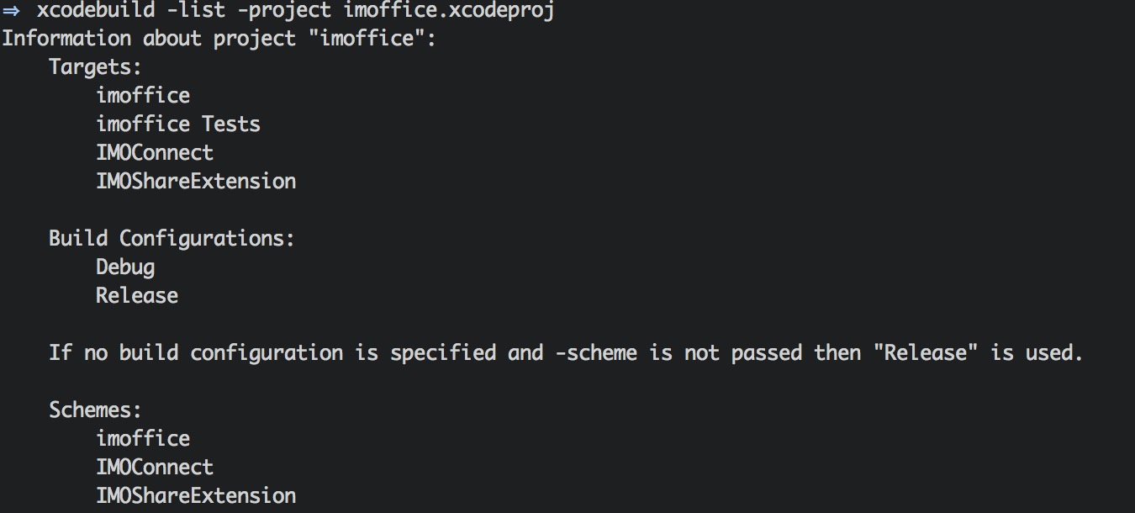
Task: Select imoffice under Schemes
Action: tap(143, 438)
